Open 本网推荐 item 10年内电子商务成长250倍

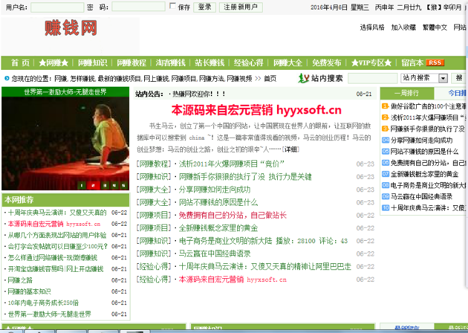point(43,303)
